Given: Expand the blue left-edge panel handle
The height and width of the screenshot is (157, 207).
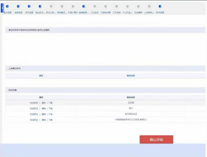Looking at the screenshot, I should pyautogui.click(x=2, y=8).
